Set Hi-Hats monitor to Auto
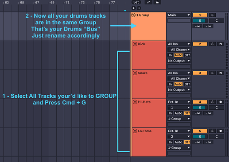Viewport: 229px width, 162px height. (x=179, y=113)
